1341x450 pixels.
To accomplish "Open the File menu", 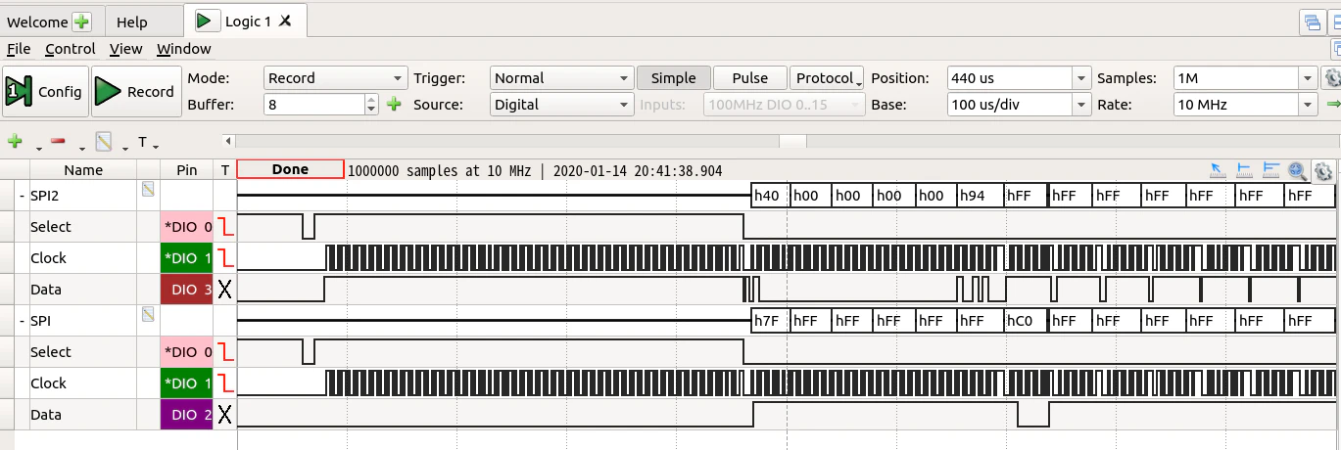I will [19, 49].
